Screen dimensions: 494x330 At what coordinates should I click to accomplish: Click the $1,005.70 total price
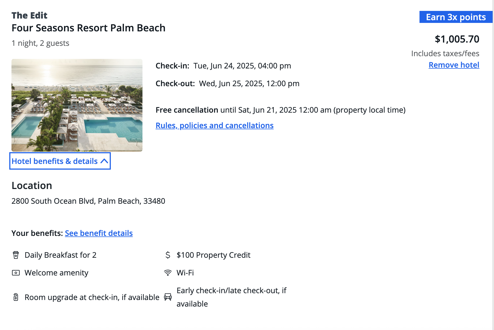(x=457, y=39)
